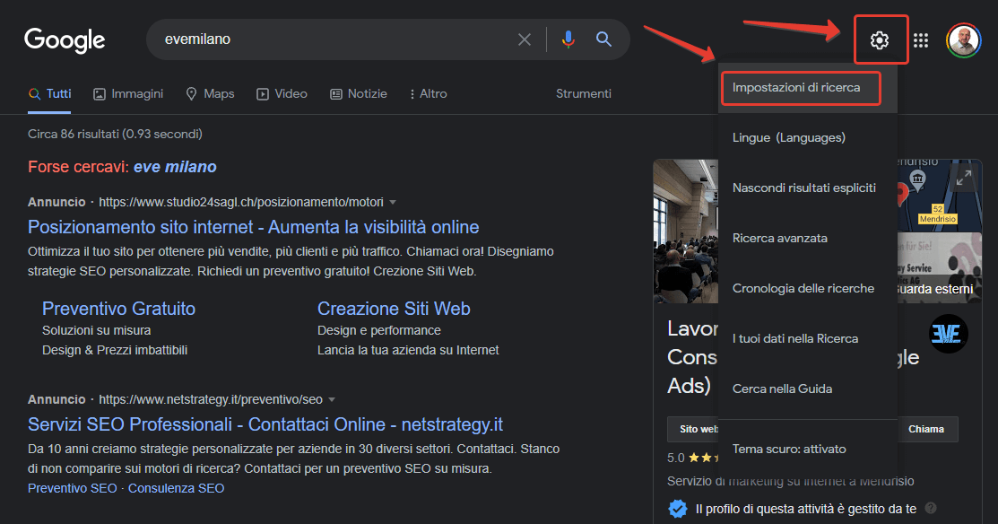Screen dimensions: 998x524
Task: Click the Mendrisio map thumbnail
Action: (940, 195)
